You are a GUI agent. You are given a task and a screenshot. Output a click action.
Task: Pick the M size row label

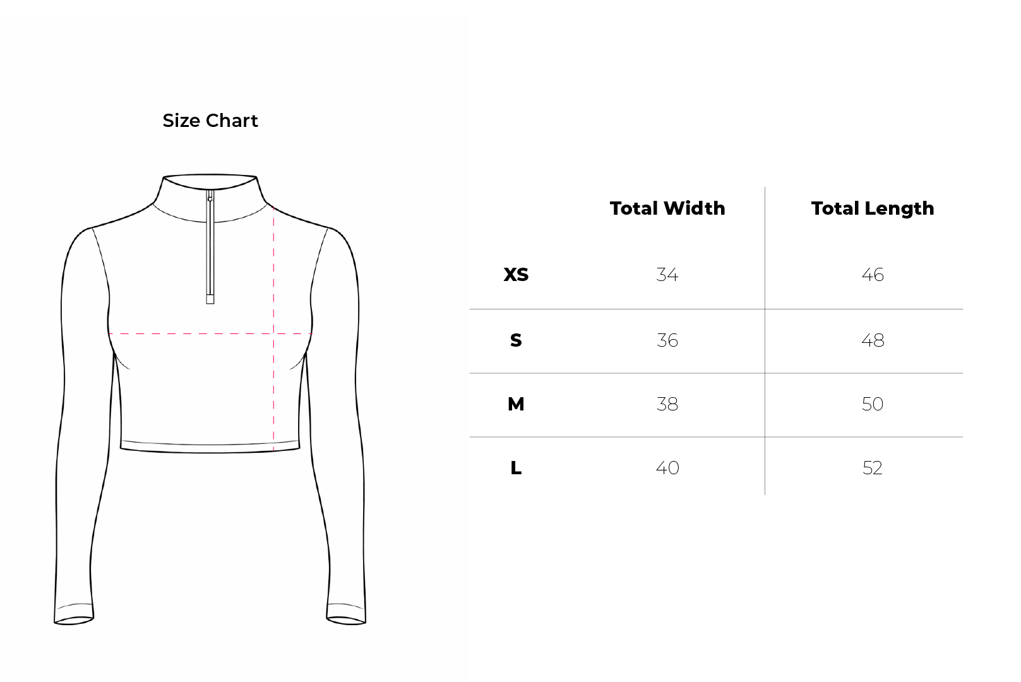pyautogui.click(x=516, y=404)
